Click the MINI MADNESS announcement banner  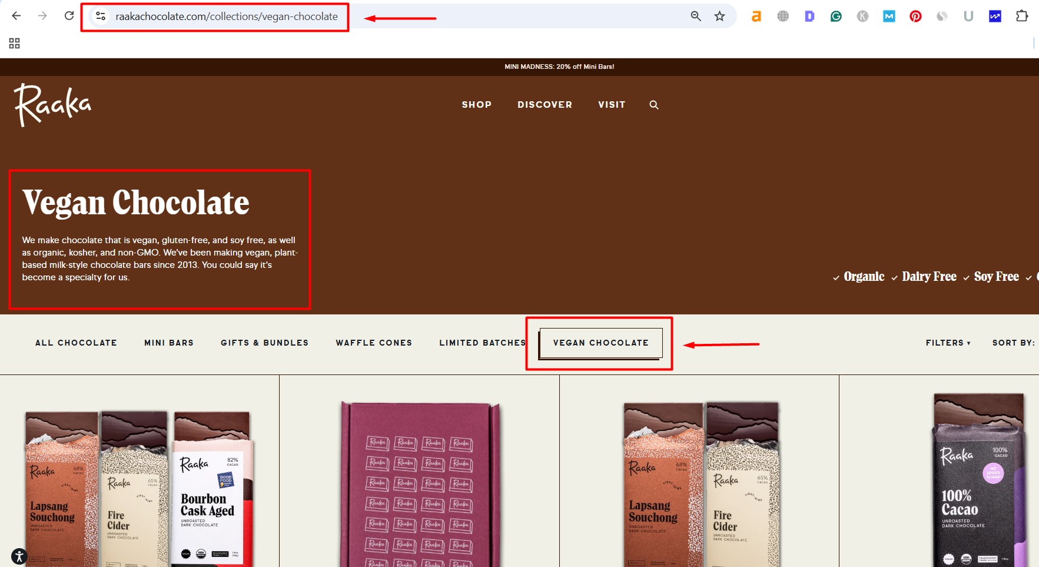click(x=559, y=67)
